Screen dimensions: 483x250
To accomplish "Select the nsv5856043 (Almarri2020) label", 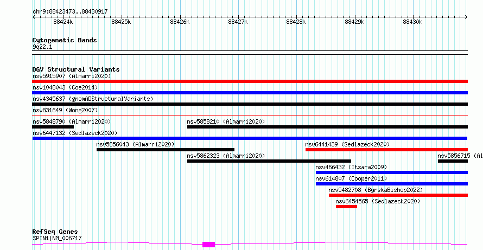I will (x=135, y=144).
